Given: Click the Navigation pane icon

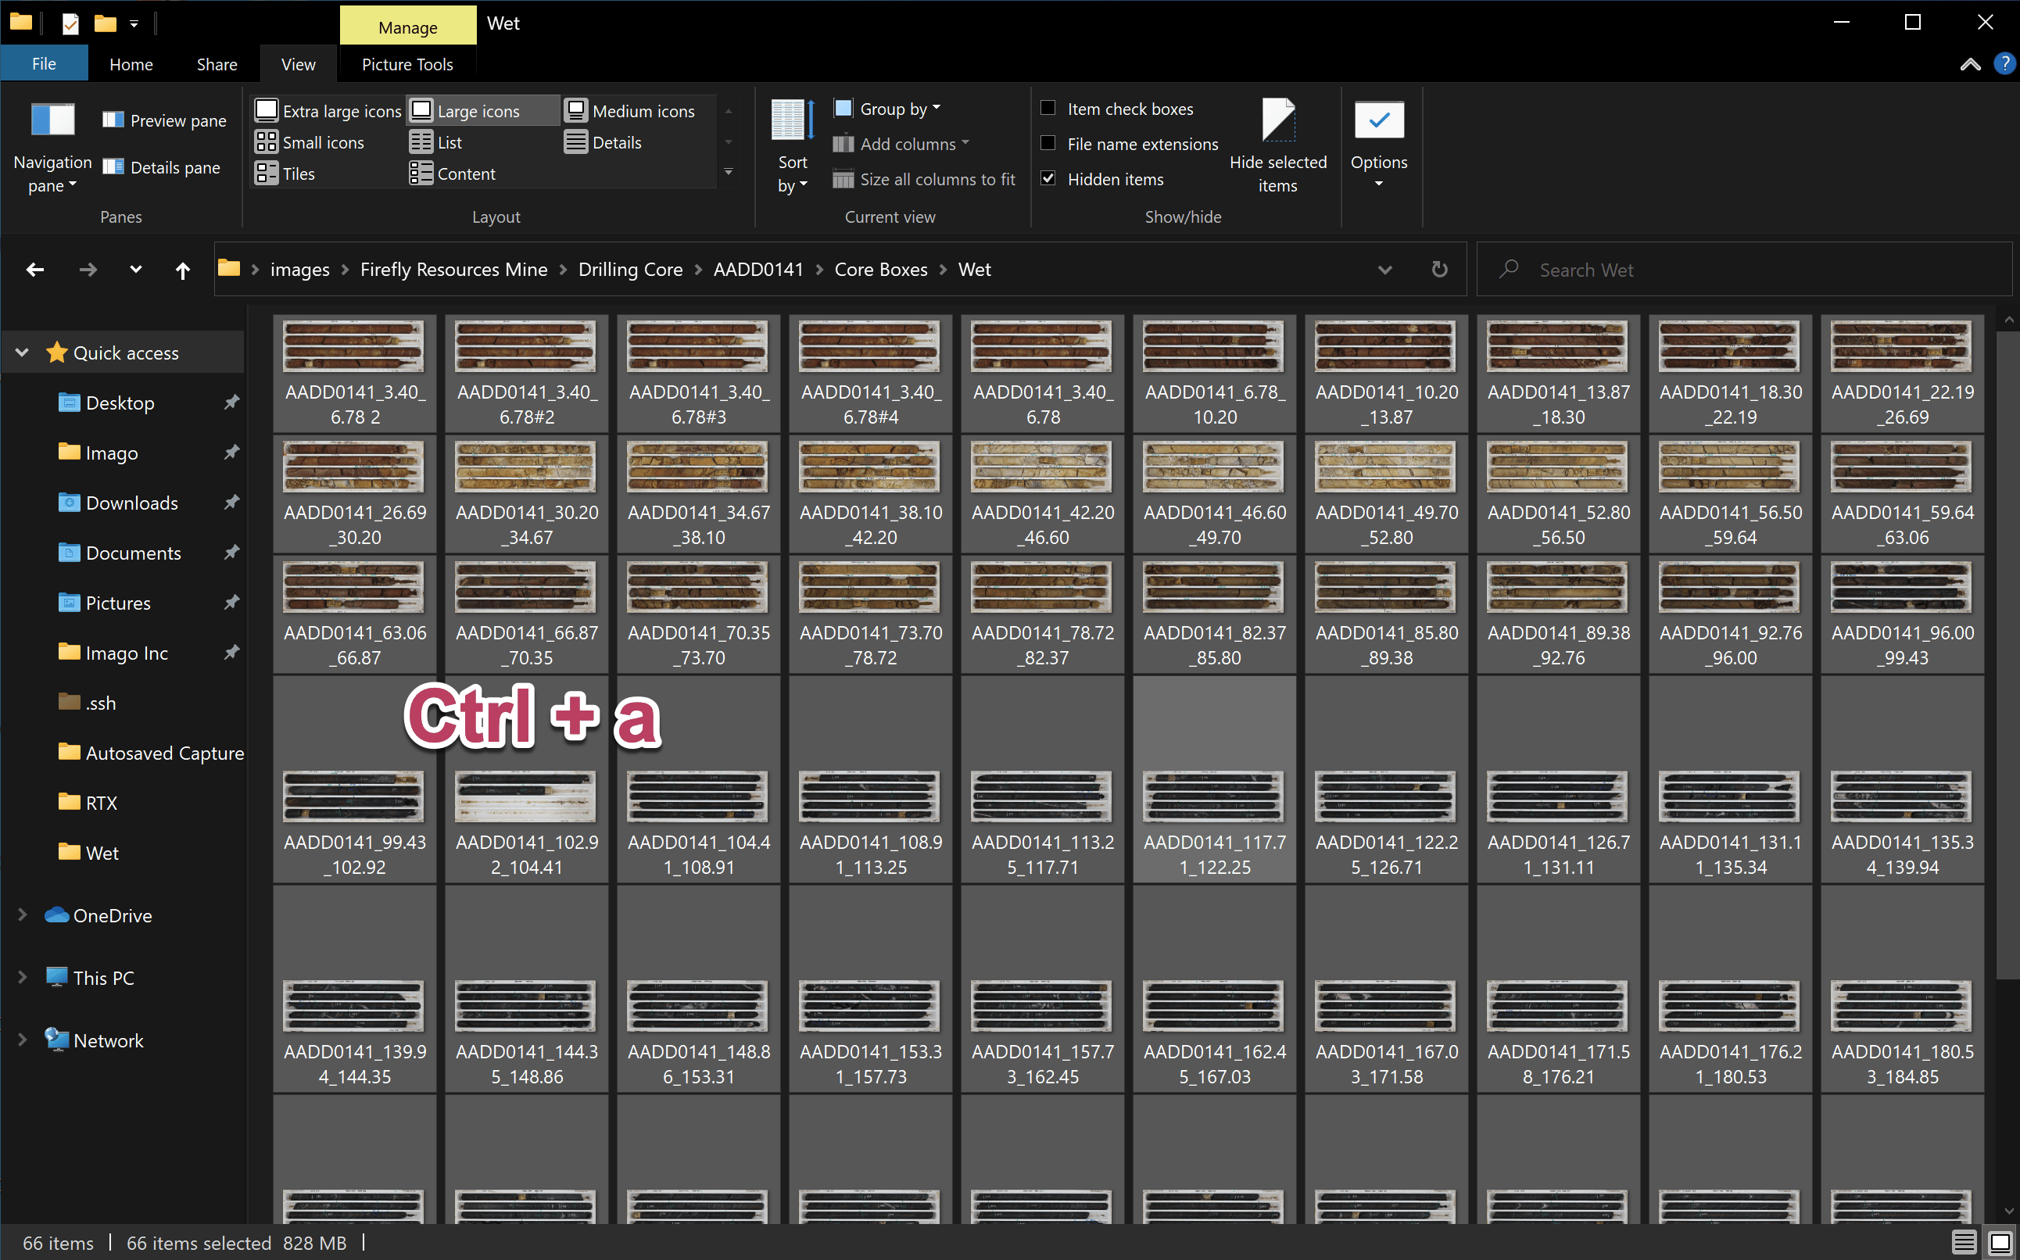Looking at the screenshot, I should point(52,149).
